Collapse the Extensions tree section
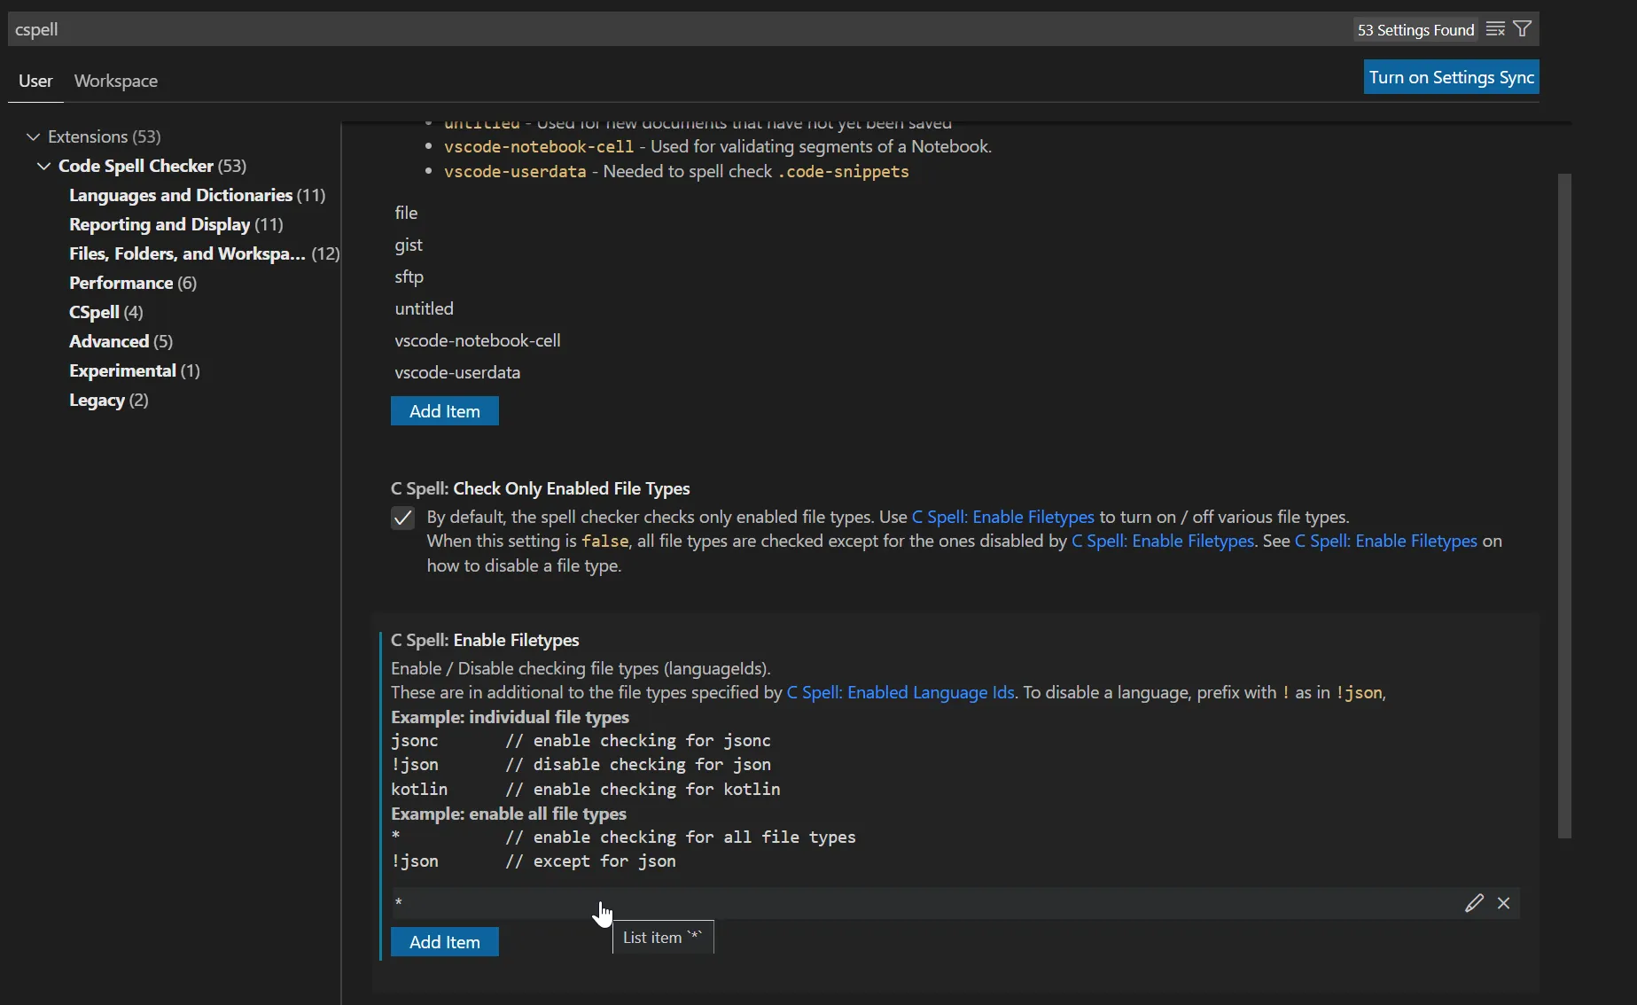The image size is (1637, 1005). click(x=34, y=136)
